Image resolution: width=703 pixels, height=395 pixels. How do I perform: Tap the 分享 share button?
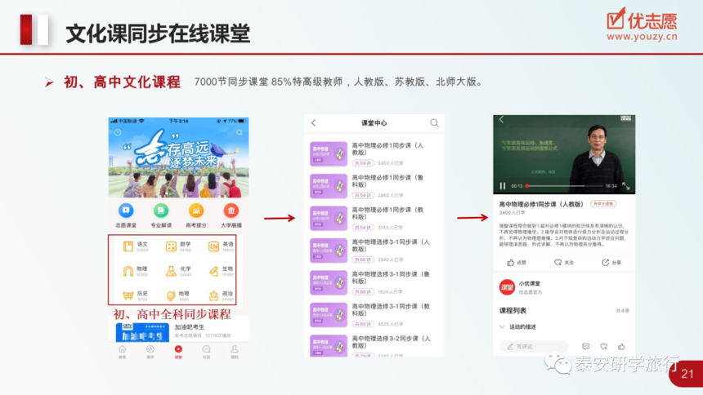[611, 263]
